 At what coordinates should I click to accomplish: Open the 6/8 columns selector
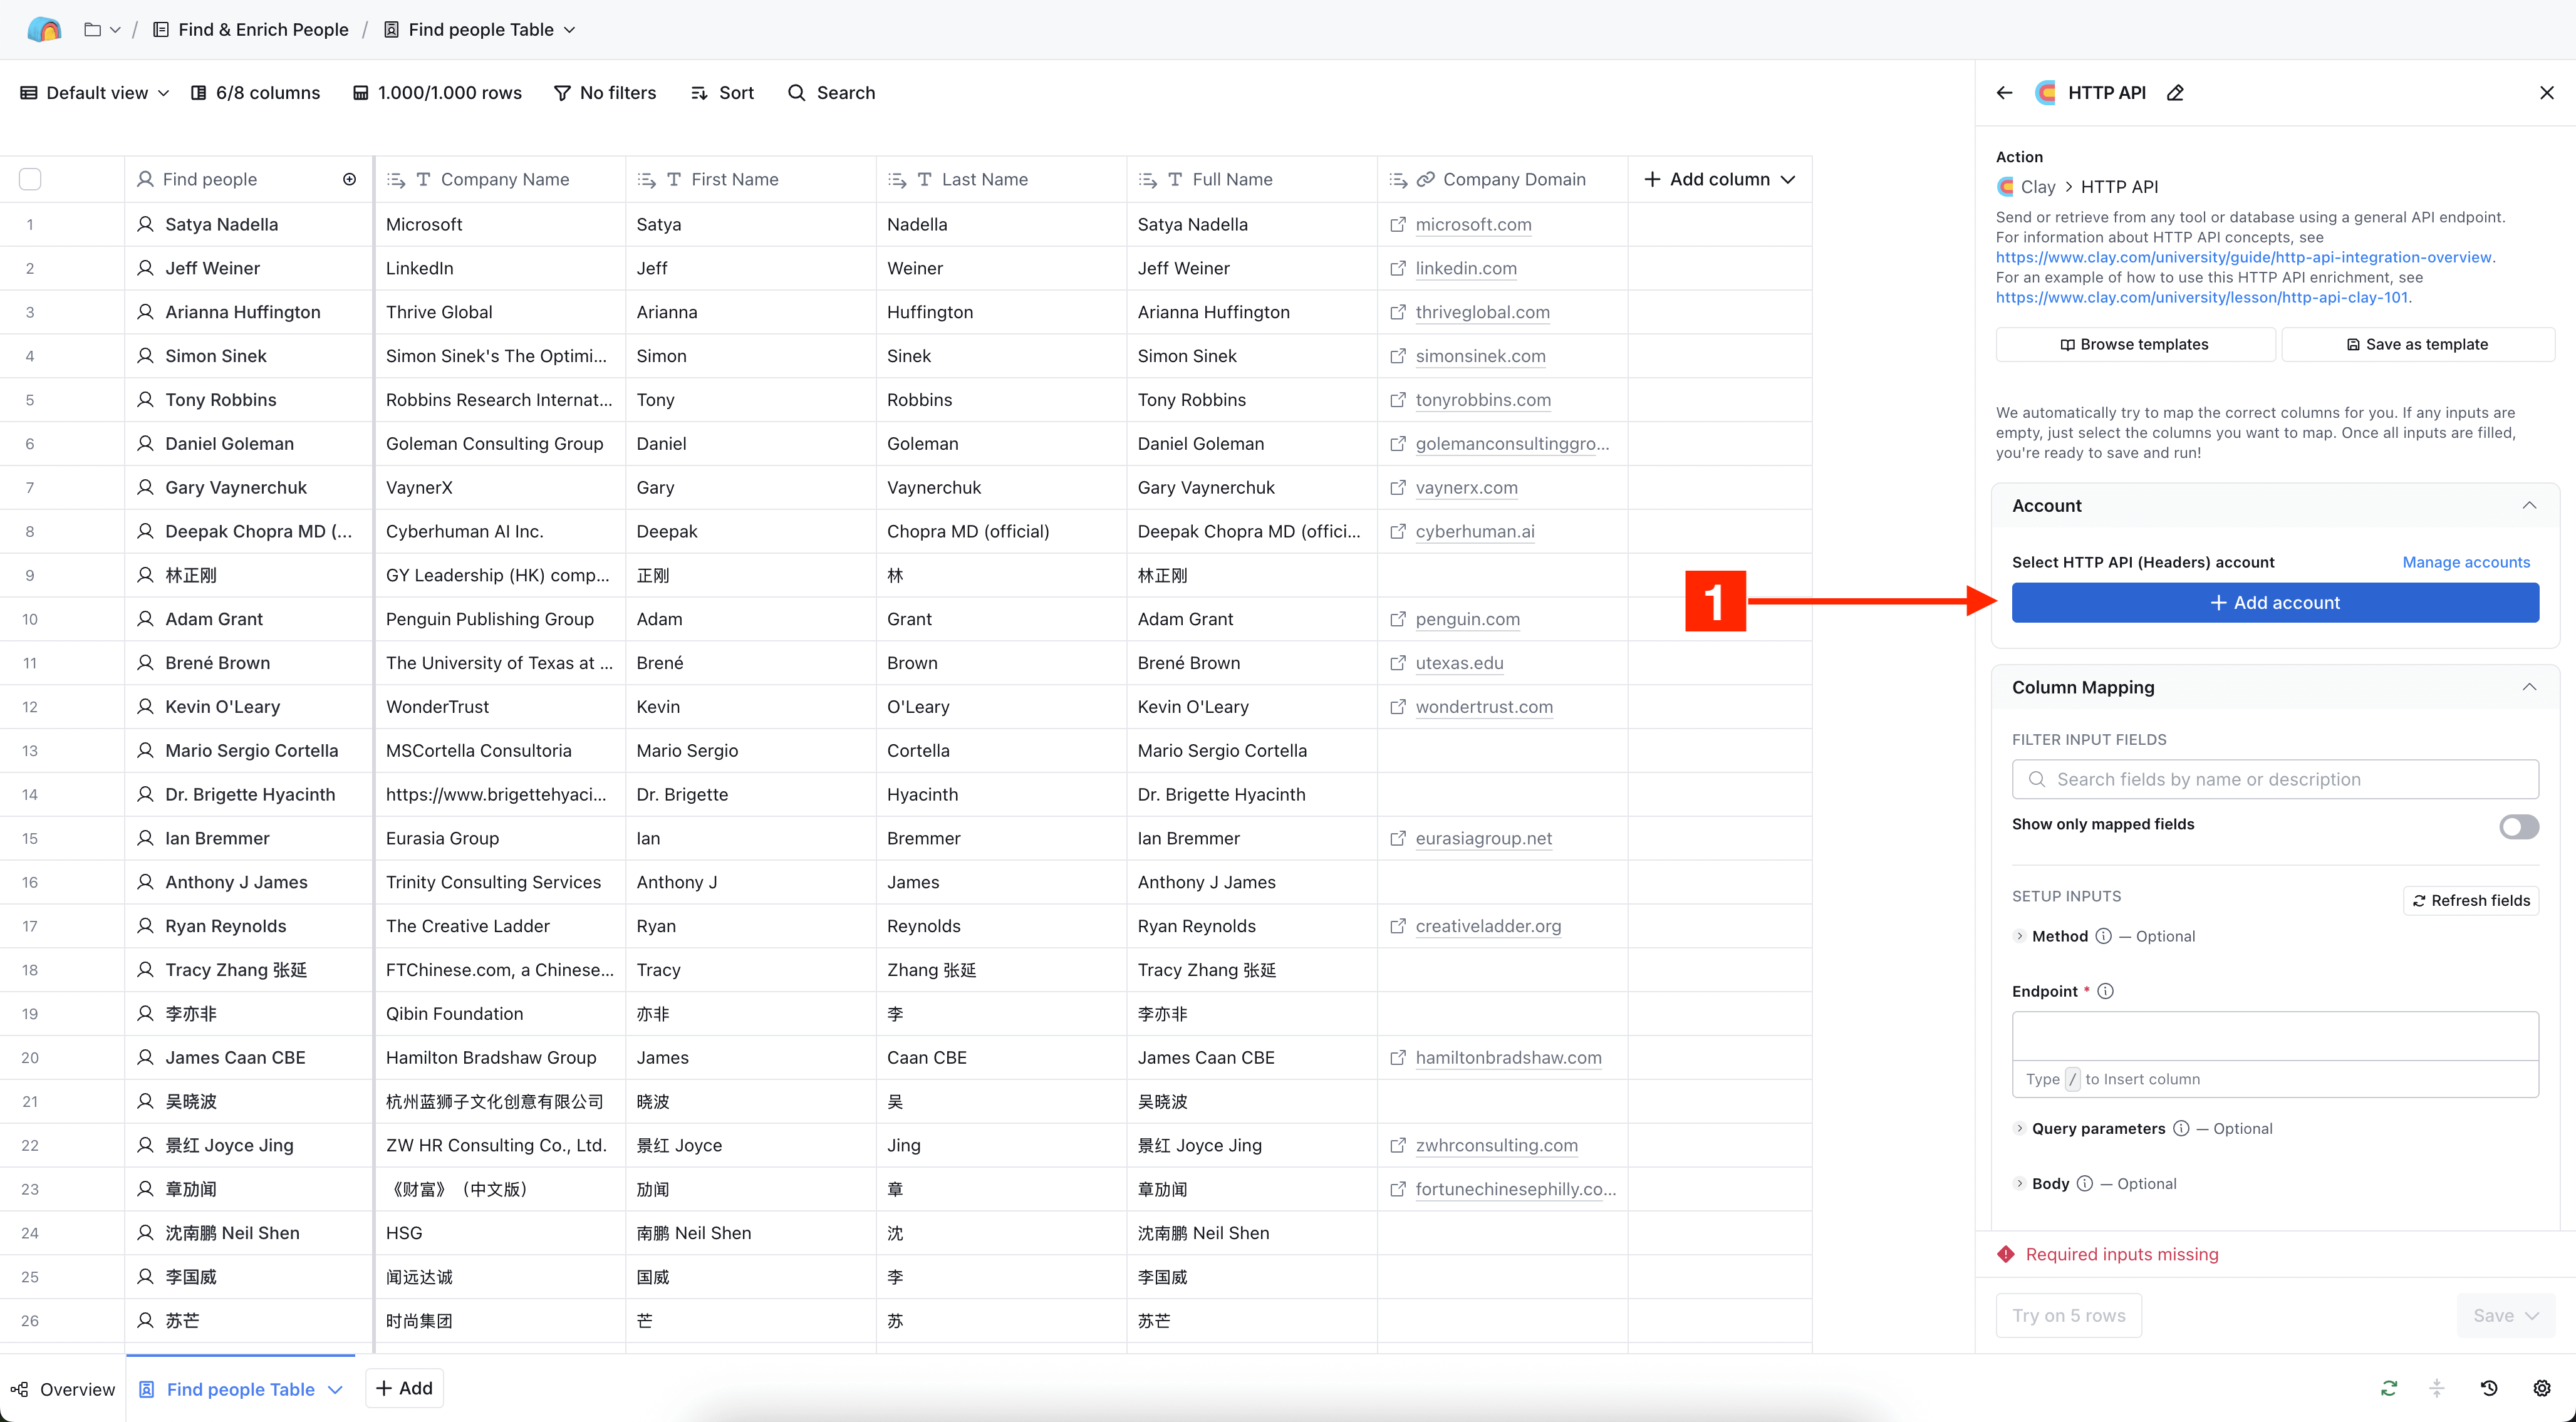coord(256,93)
